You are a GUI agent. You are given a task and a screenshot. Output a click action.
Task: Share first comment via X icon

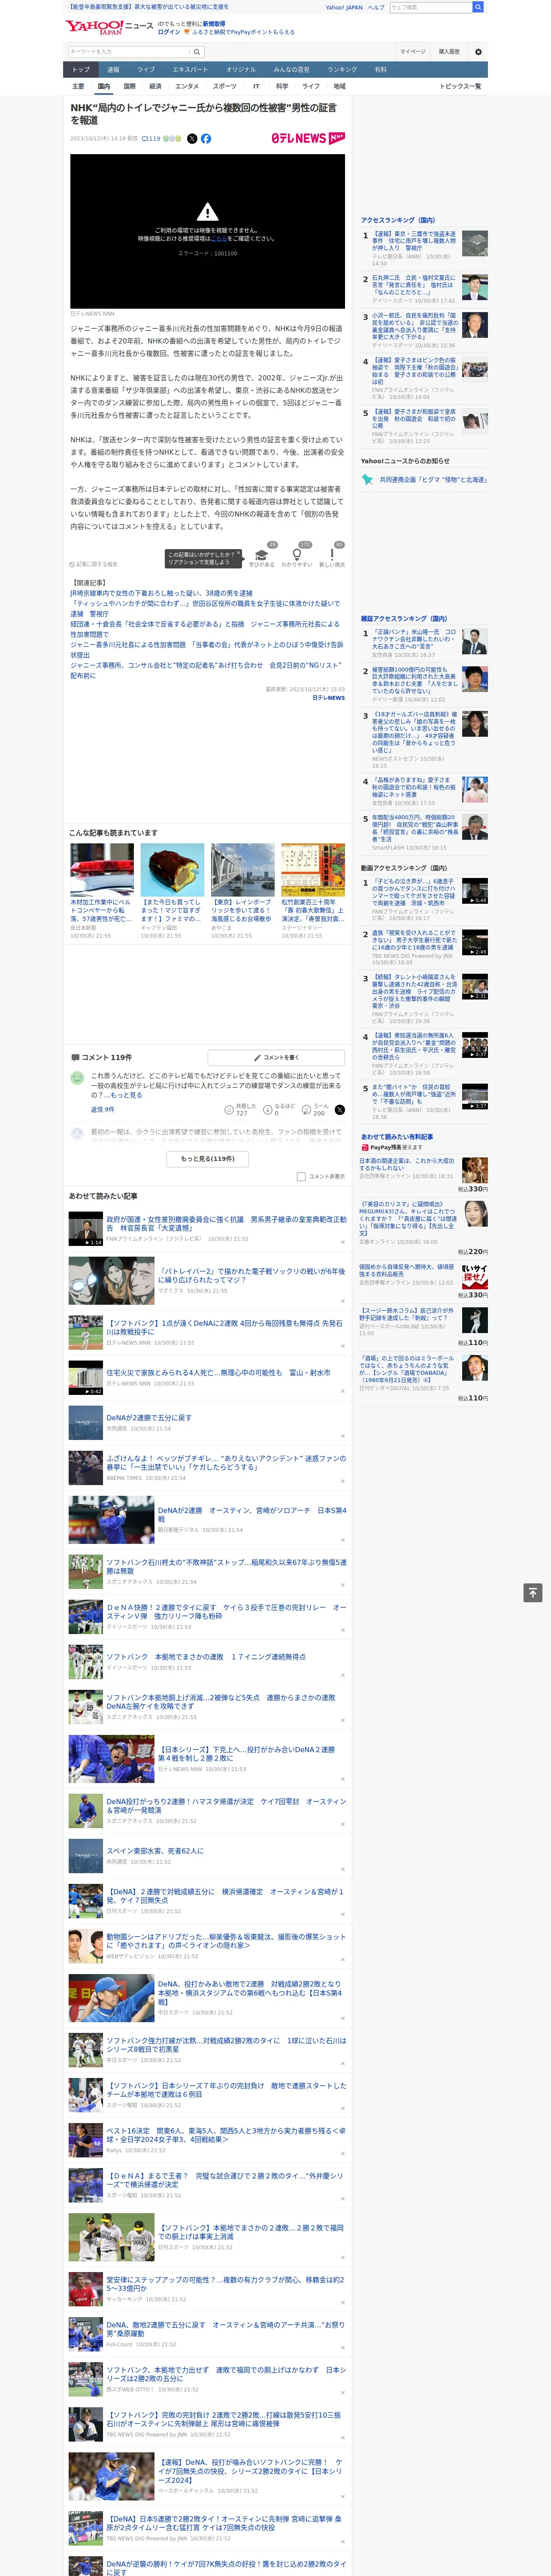point(340,1110)
